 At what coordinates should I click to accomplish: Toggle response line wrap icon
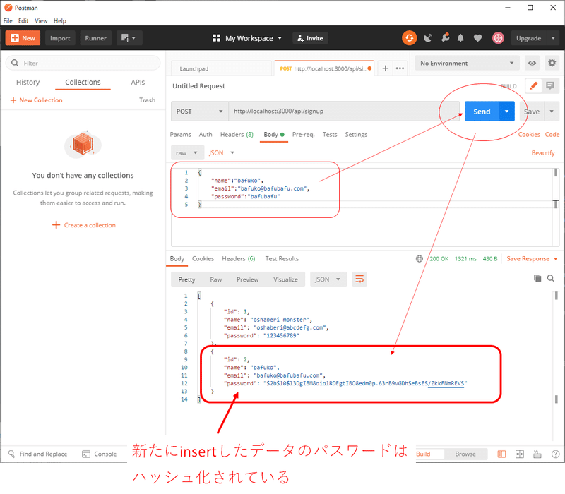point(359,279)
